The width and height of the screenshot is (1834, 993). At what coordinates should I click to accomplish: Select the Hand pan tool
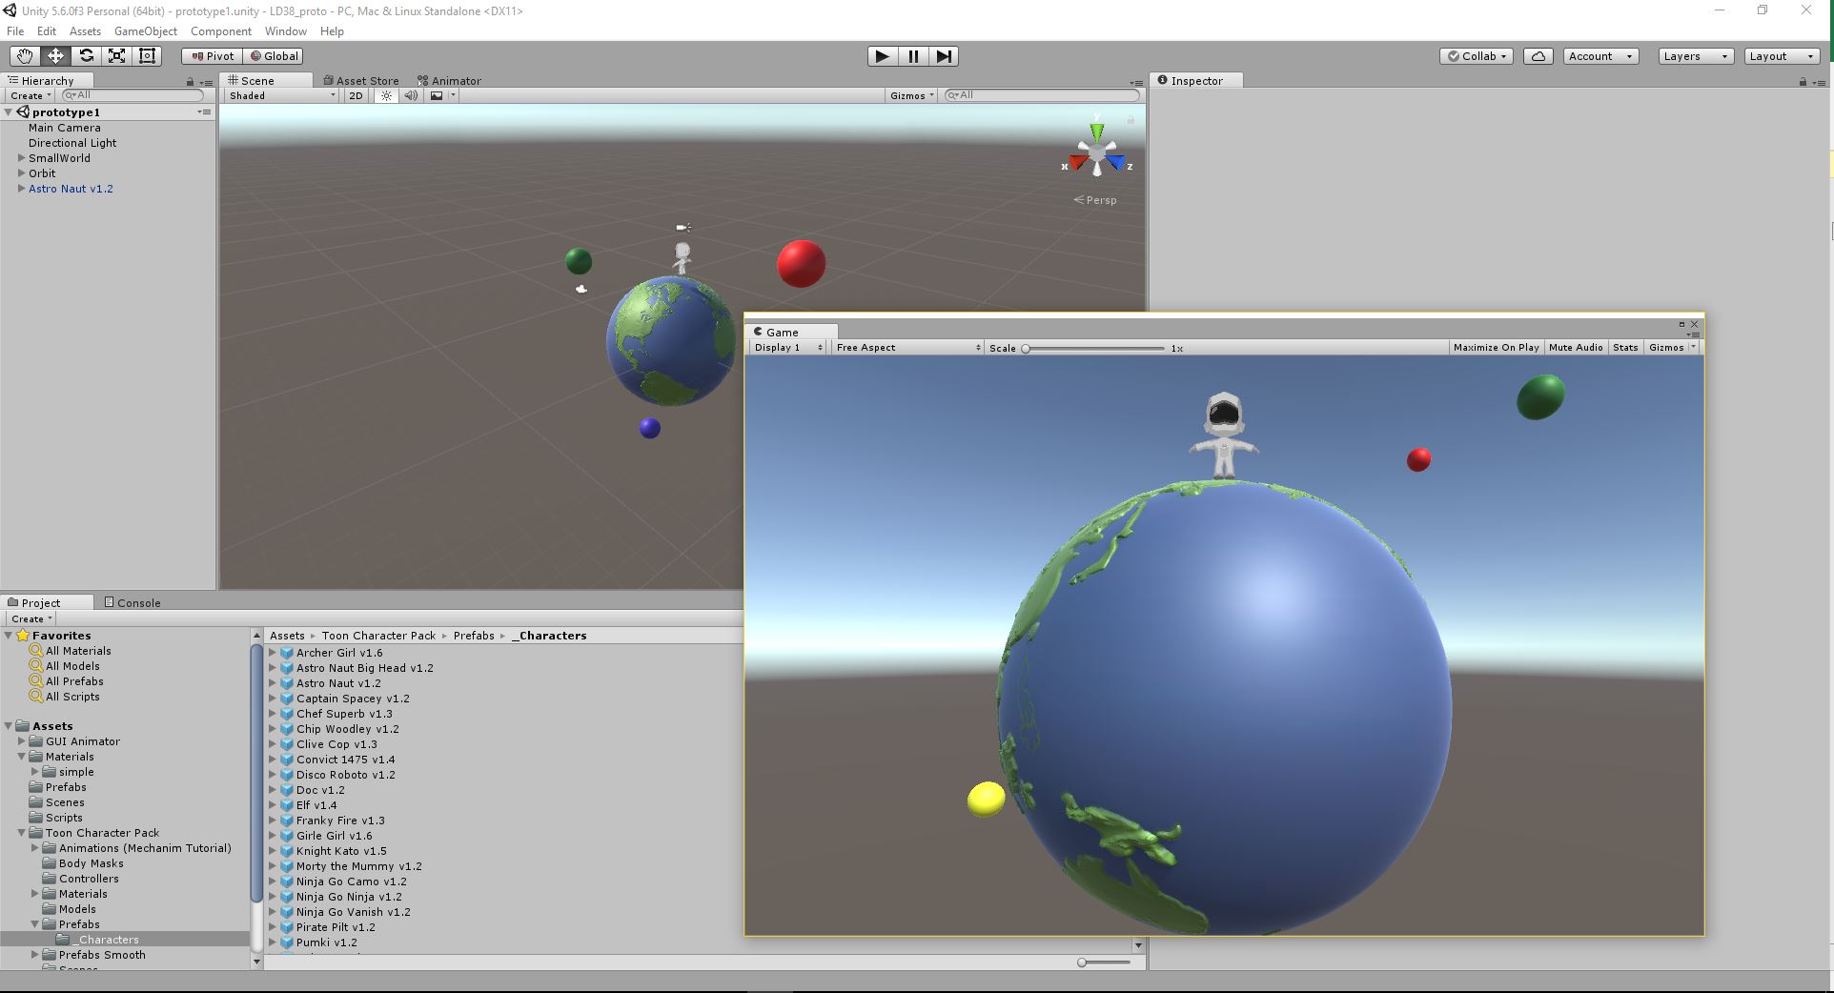24,55
